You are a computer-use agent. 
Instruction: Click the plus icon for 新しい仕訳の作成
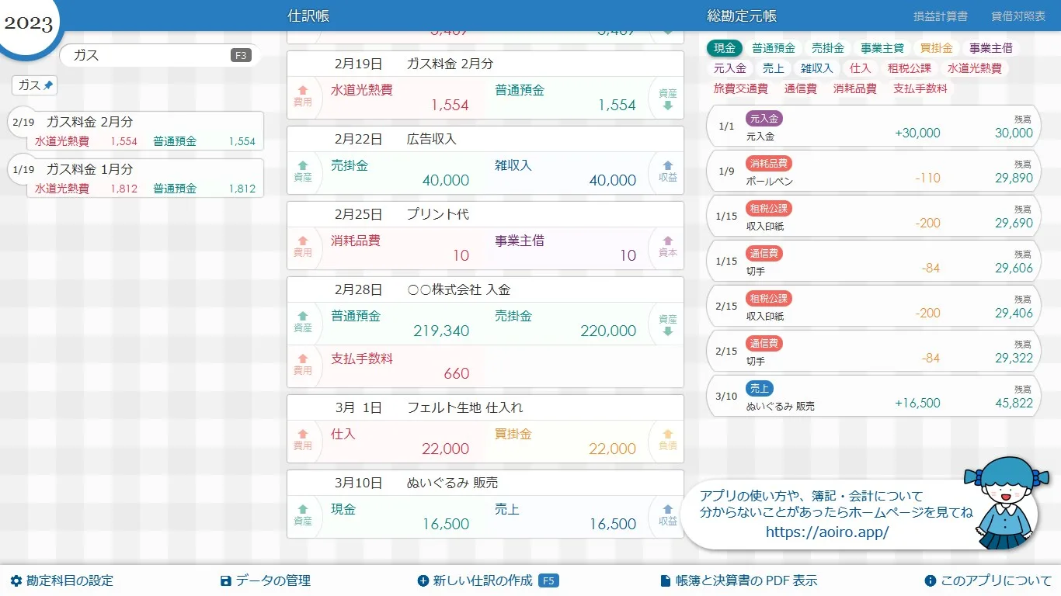coord(423,580)
